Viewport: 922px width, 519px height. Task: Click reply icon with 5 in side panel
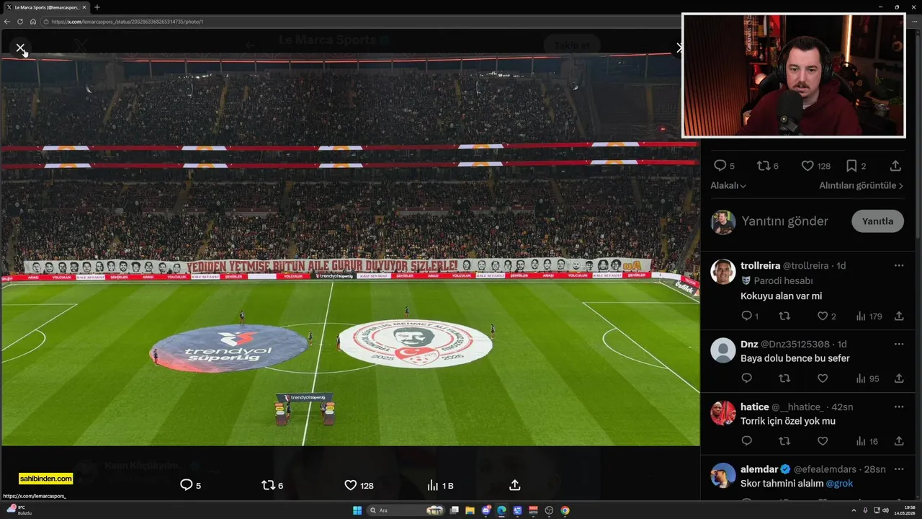click(720, 166)
